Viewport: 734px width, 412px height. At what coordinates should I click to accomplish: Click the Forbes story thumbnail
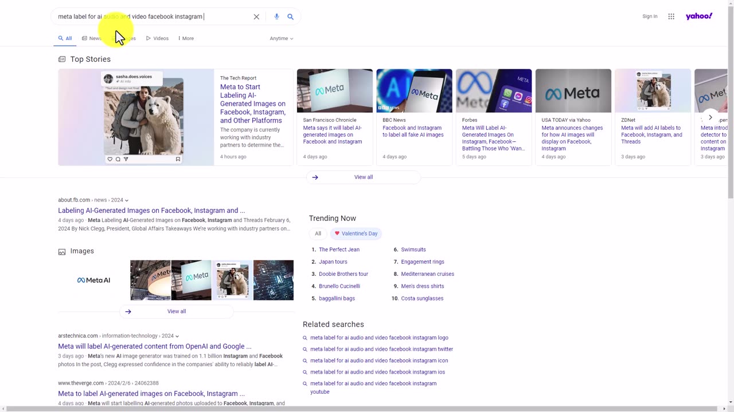[x=494, y=91]
